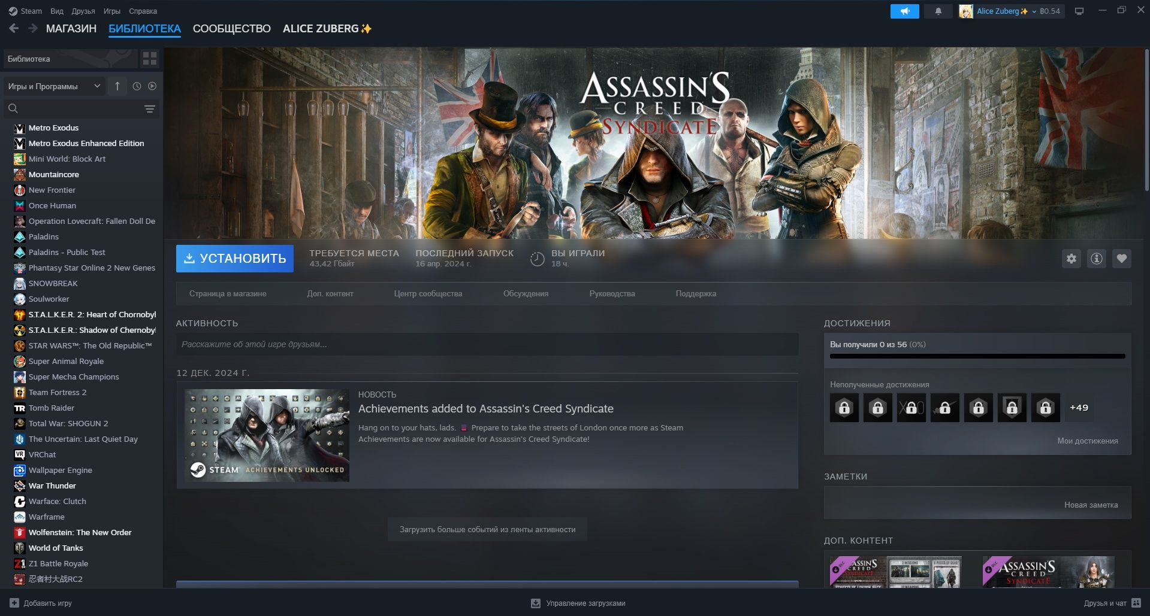1150x616 pixels.
Task: Create a Новая заметка
Action: point(1091,505)
